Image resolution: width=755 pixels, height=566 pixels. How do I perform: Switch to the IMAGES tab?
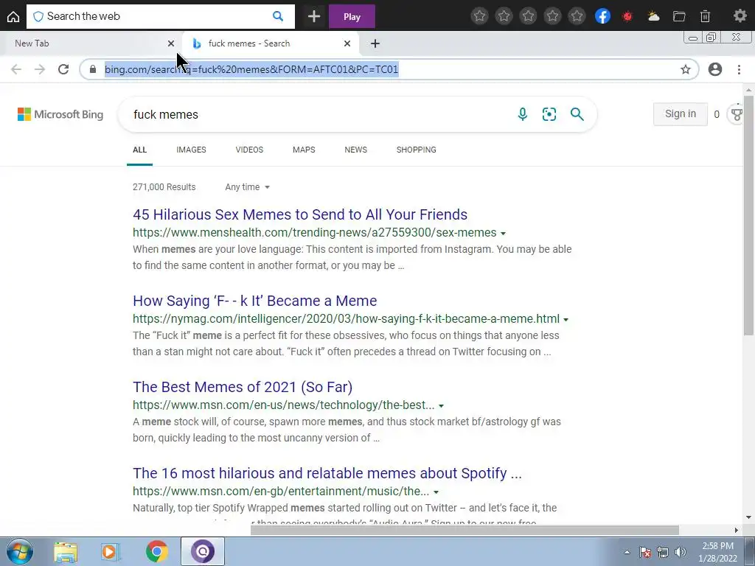pos(191,150)
